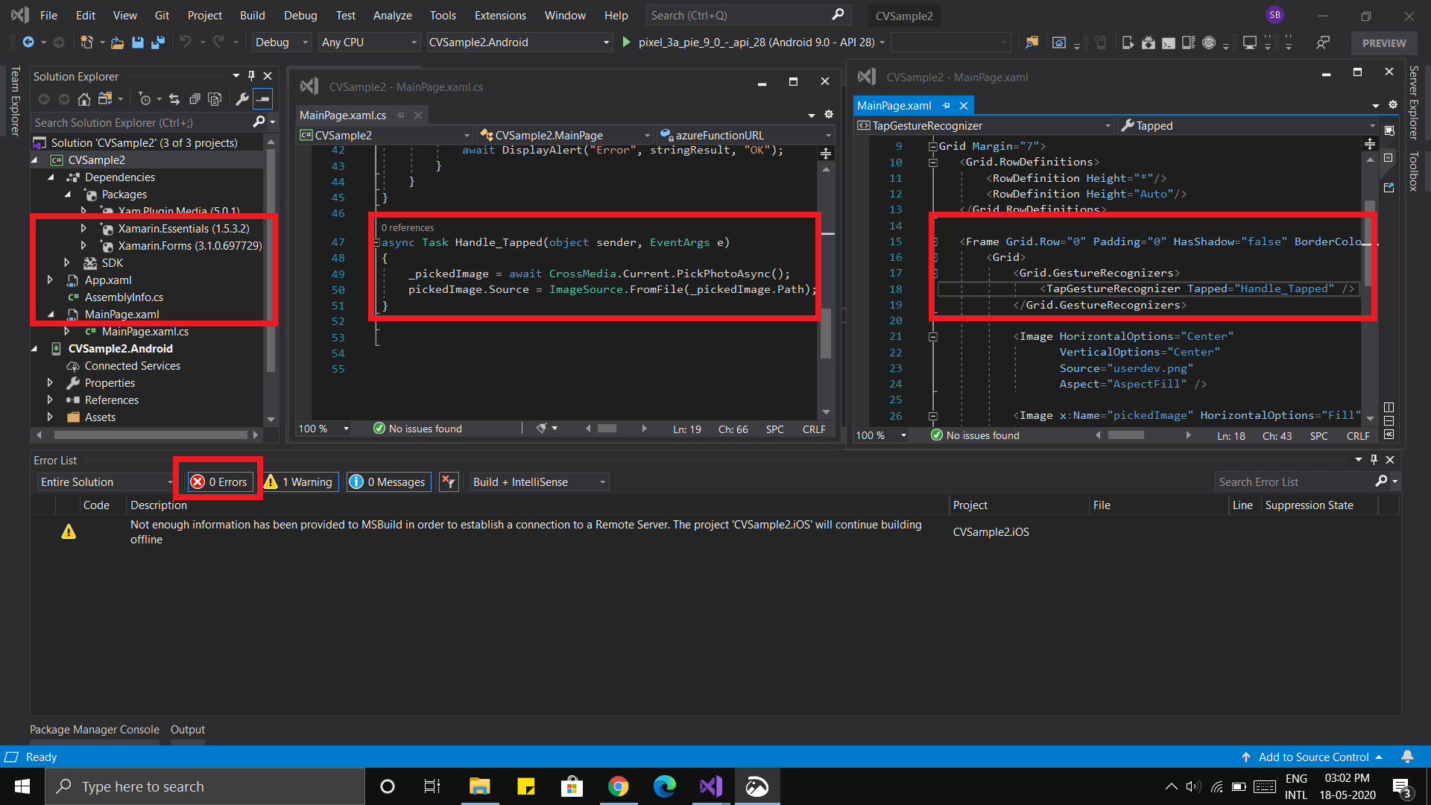This screenshot has width=1431, height=805.
Task: Pin the Solution Explorer panel
Action: (251, 75)
